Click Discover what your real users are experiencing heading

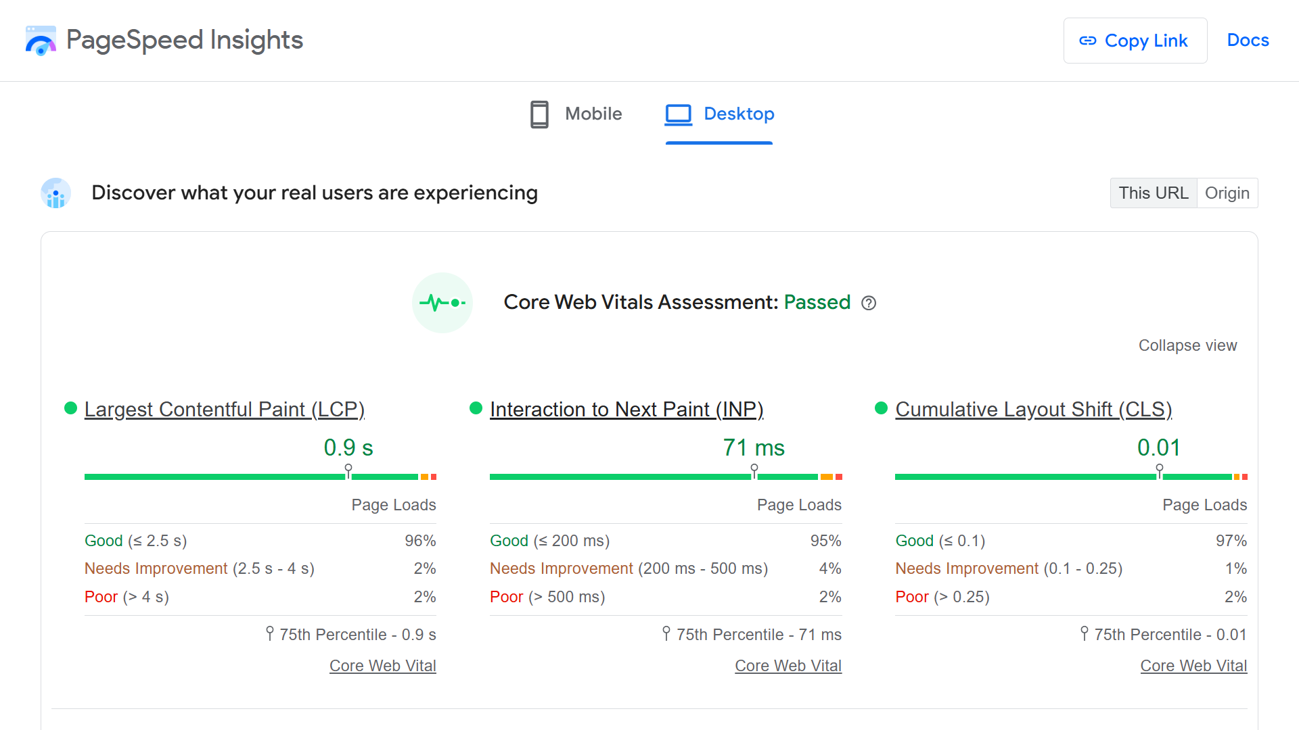[x=315, y=193]
